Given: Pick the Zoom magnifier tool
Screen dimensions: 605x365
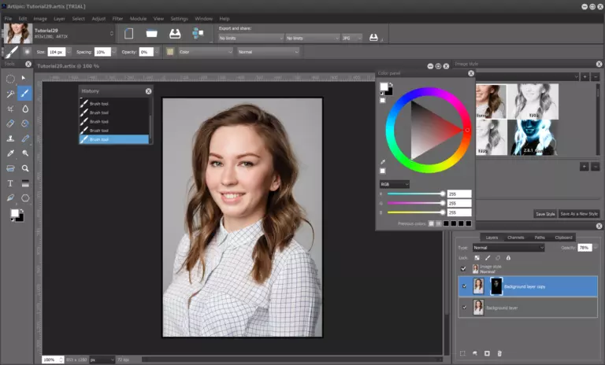Looking at the screenshot, I should point(25,168).
